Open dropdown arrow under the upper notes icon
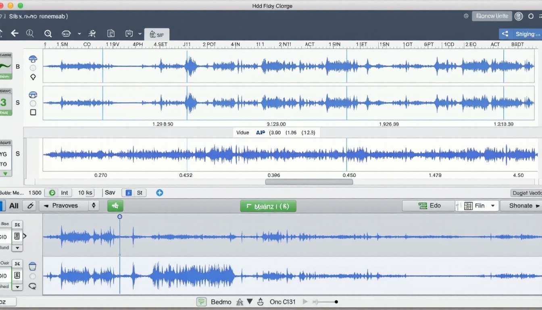The width and height of the screenshot is (542, 310). (x=17, y=248)
